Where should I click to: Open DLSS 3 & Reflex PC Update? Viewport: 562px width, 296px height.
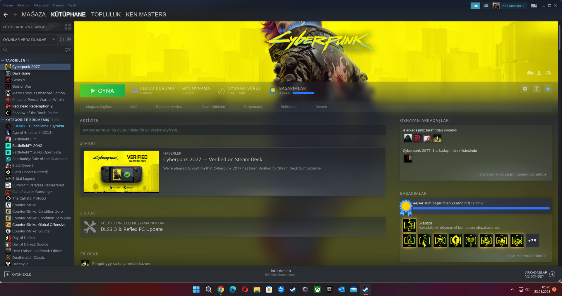tap(233, 227)
